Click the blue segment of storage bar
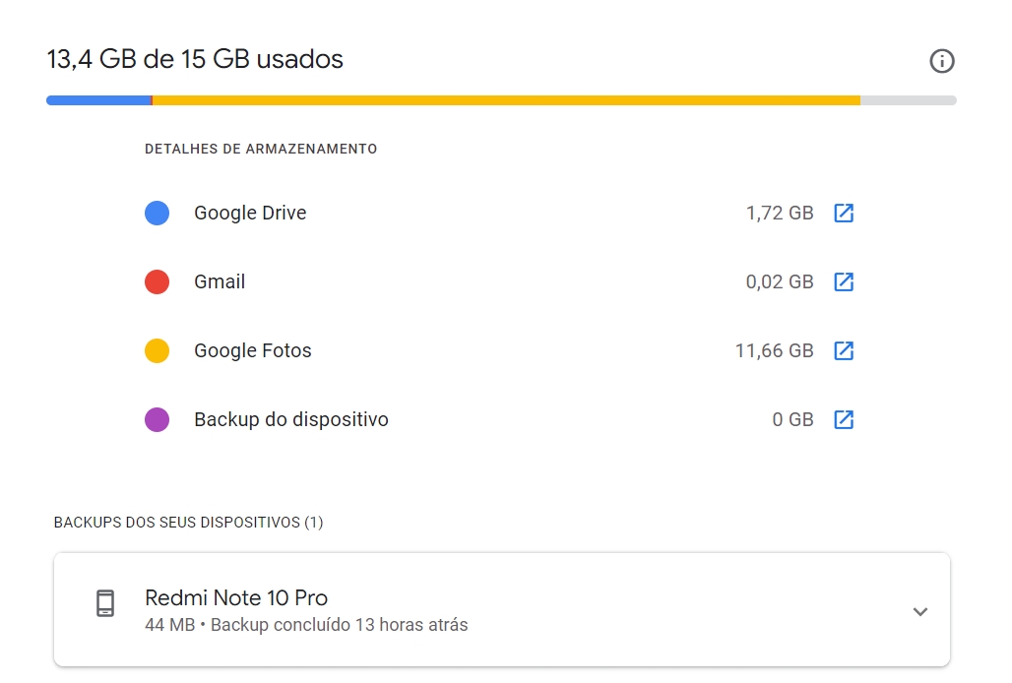This screenshot has width=1012, height=683. (x=98, y=100)
